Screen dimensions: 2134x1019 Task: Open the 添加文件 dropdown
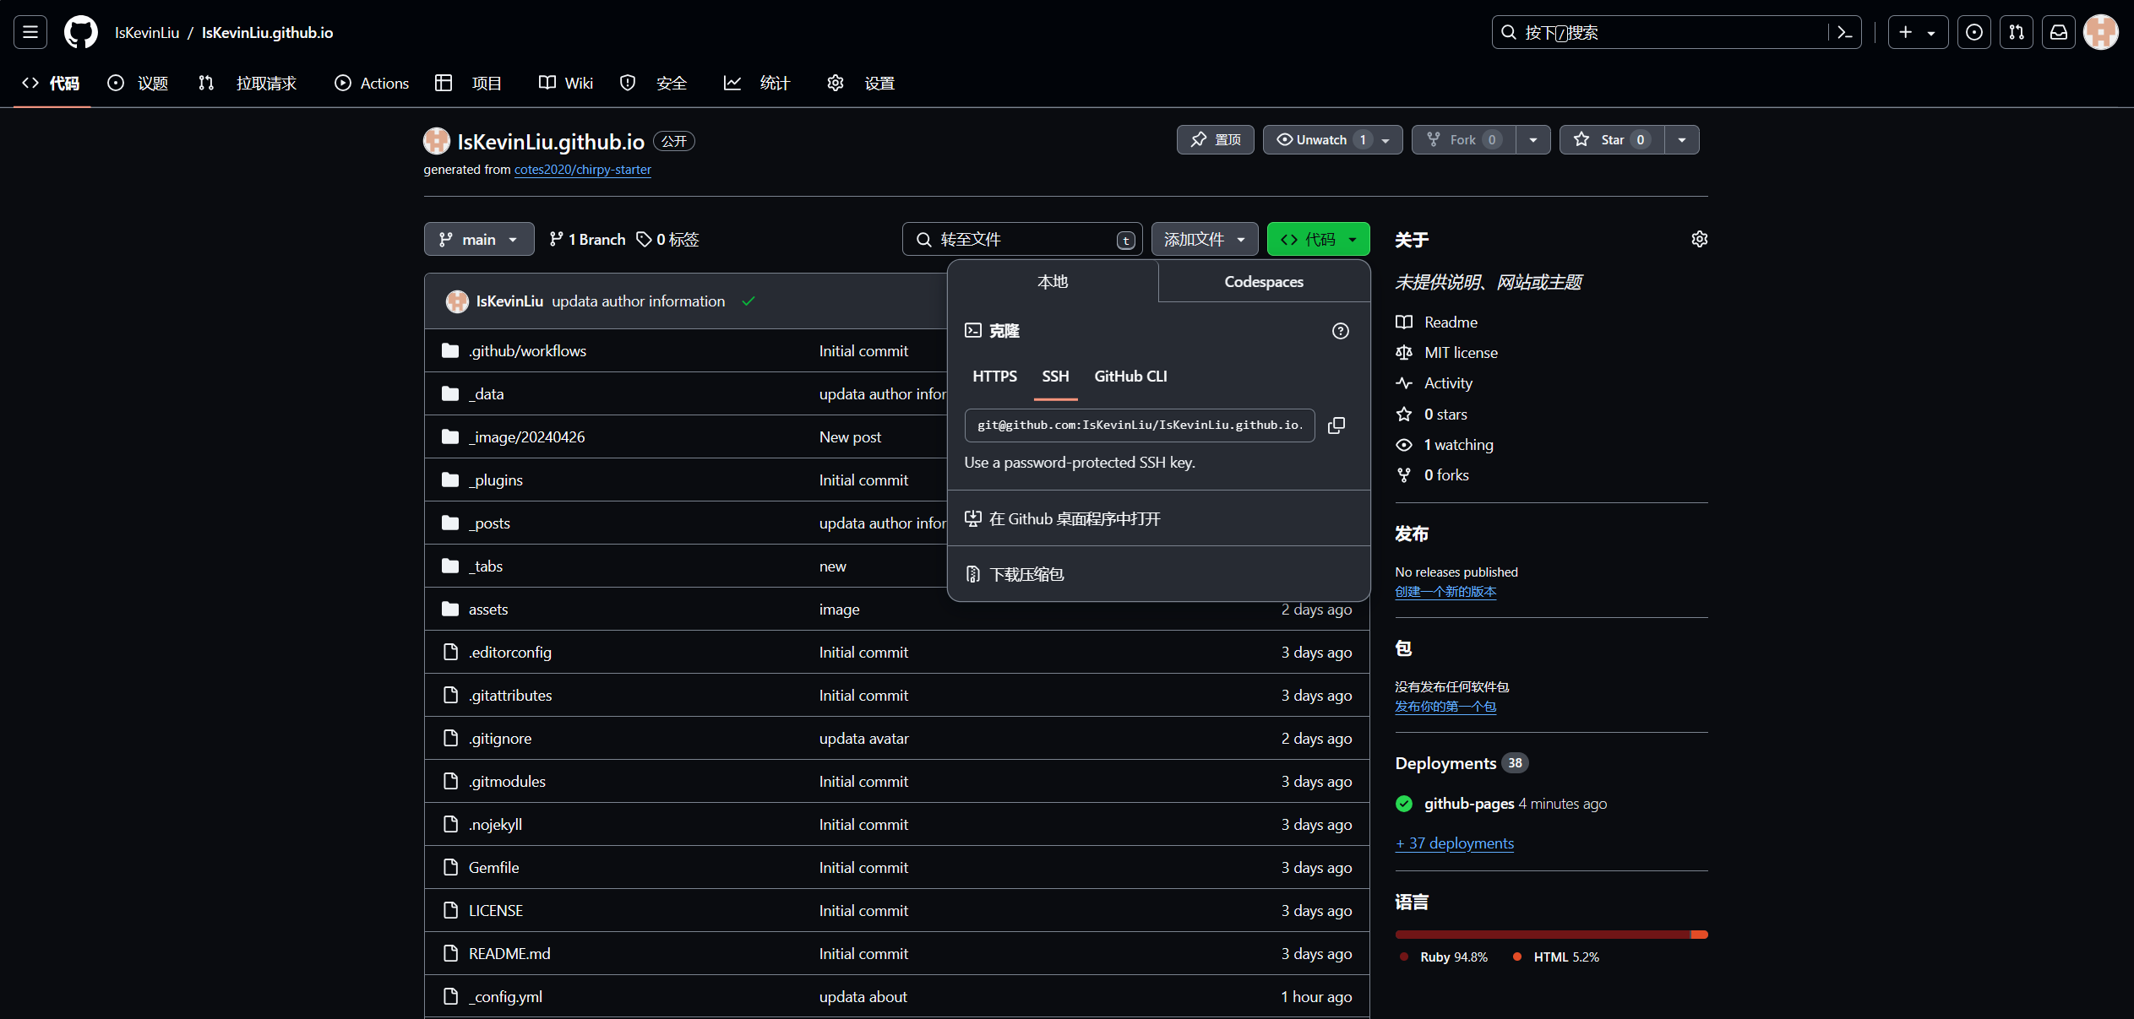tap(1204, 240)
